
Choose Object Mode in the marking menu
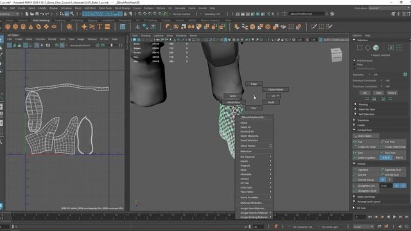pyautogui.click(x=275, y=90)
